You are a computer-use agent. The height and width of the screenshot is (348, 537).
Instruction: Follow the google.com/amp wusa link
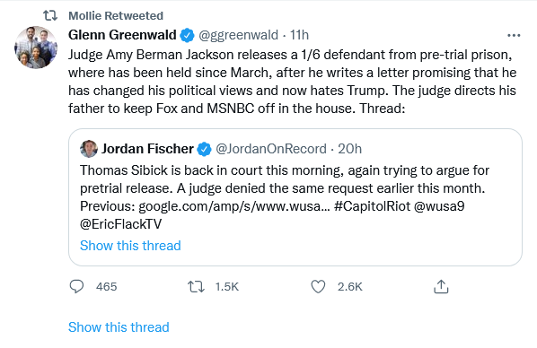[233, 206]
